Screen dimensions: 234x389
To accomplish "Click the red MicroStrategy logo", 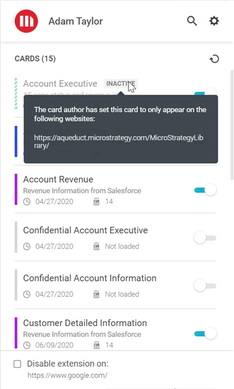I will pos(27,21).
